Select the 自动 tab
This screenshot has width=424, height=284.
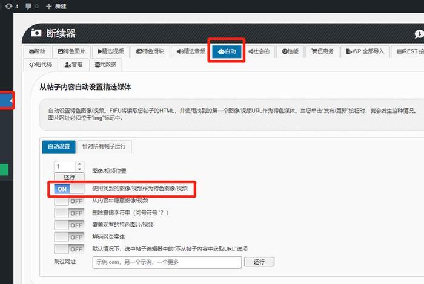(x=227, y=51)
